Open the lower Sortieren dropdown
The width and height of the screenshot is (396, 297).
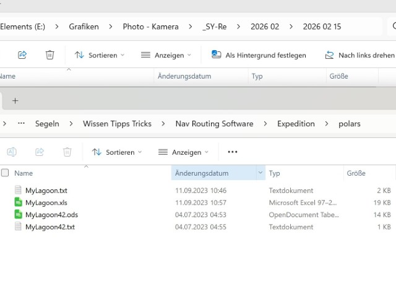[x=116, y=152]
